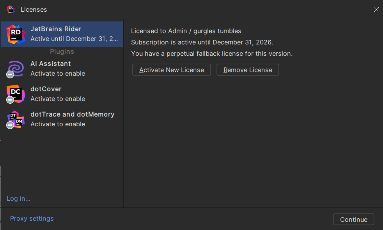Screen dimensions: 383x230
Task: Click the Continue button
Action: point(354,219)
